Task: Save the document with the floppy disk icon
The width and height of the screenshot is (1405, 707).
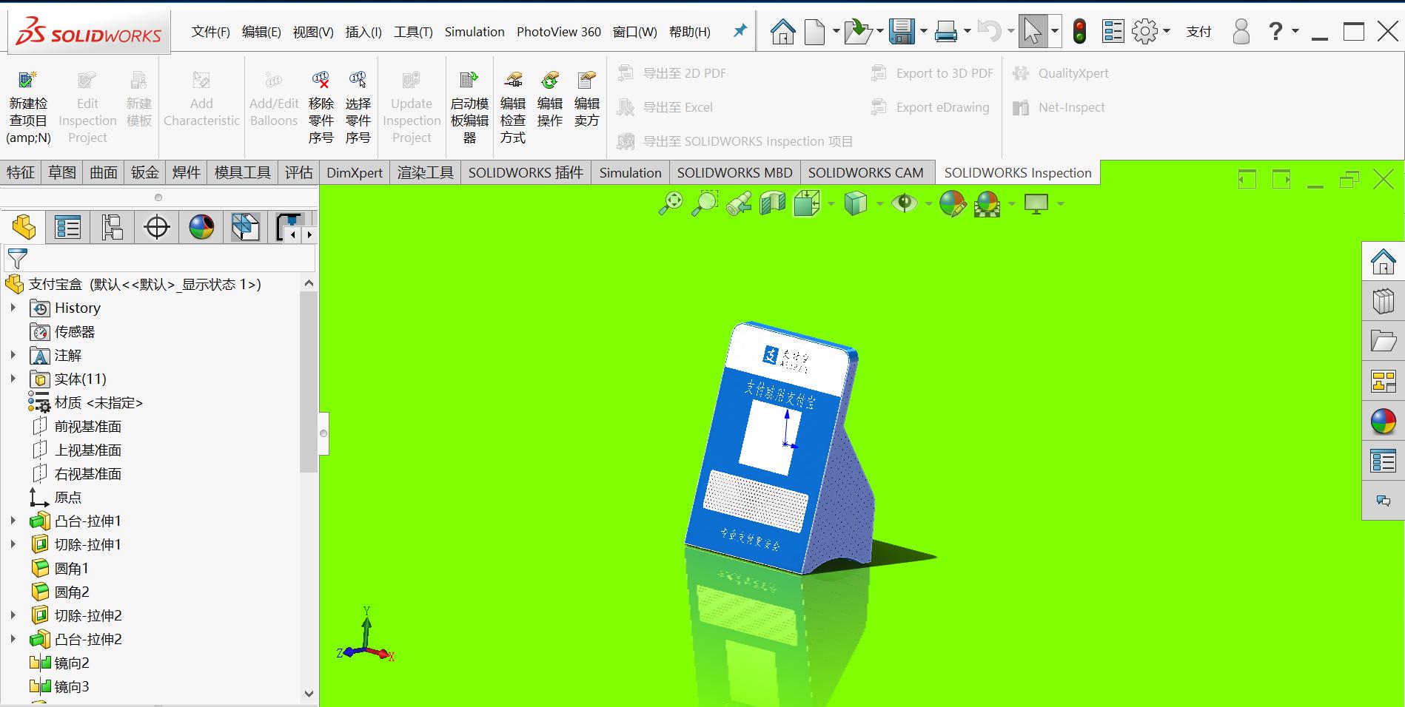Action: (902, 32)
